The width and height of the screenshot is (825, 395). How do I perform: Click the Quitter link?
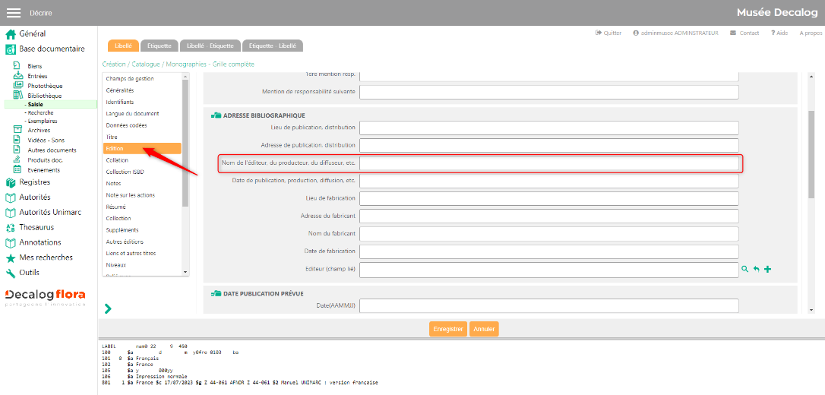(608, 33)
